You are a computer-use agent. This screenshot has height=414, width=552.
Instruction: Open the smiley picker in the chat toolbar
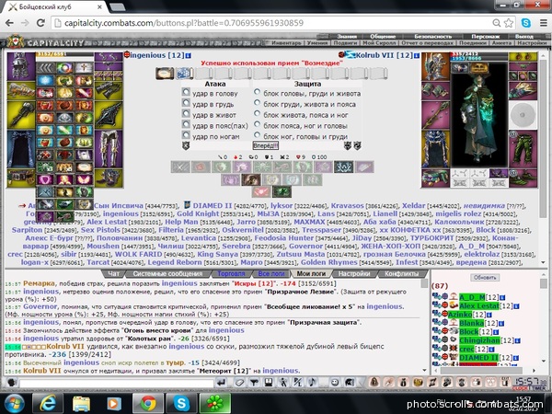335,383
